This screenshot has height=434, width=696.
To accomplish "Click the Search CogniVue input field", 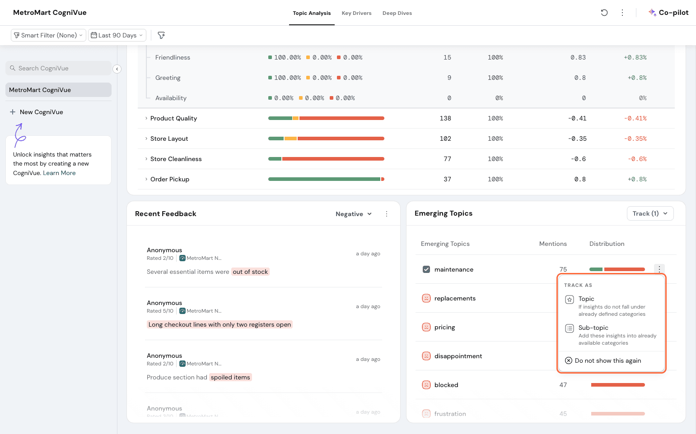I will pyautogui.click(x=59, y=68).
